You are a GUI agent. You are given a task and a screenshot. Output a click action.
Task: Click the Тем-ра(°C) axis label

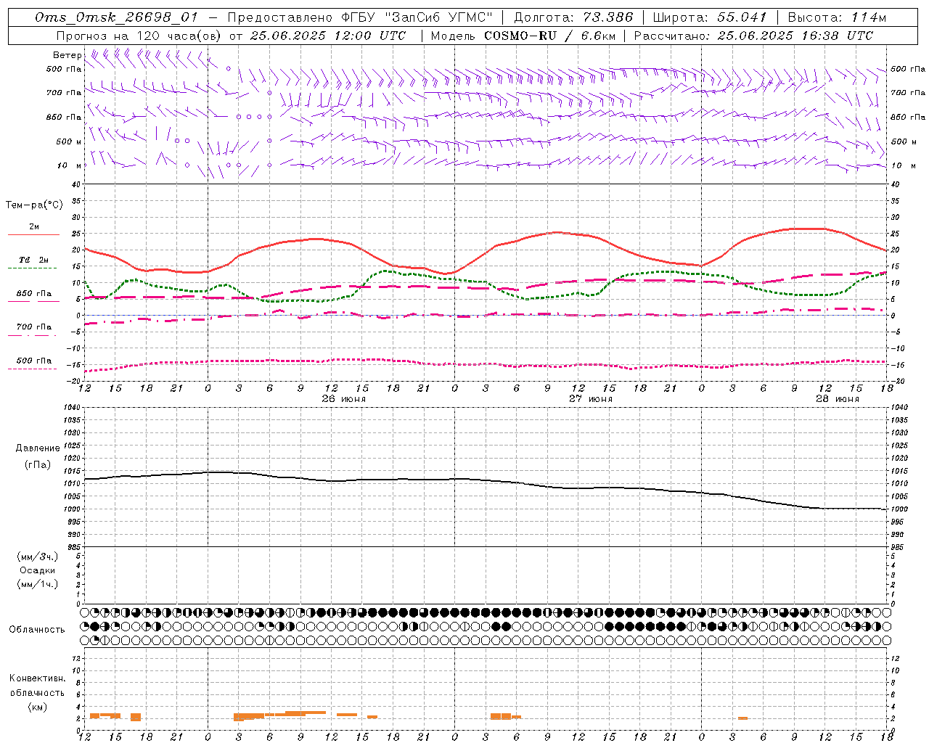pyautogui.click(x=34, y=205)
